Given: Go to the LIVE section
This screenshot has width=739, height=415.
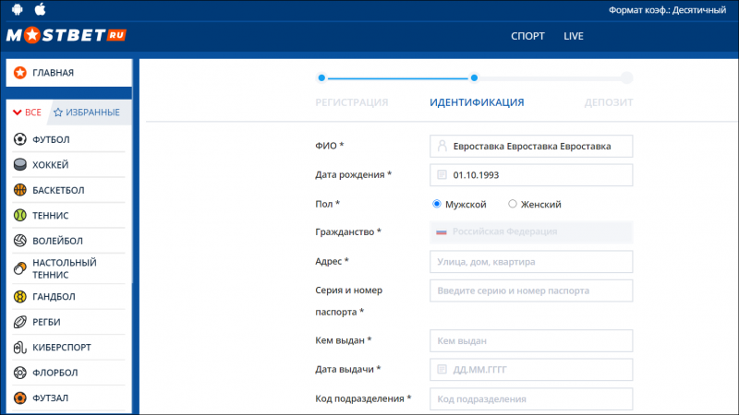Looking at the screenshot, I should click(x=574, y=36).
